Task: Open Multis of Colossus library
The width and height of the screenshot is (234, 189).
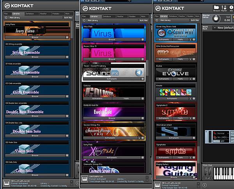Action: tap(126, 99)
